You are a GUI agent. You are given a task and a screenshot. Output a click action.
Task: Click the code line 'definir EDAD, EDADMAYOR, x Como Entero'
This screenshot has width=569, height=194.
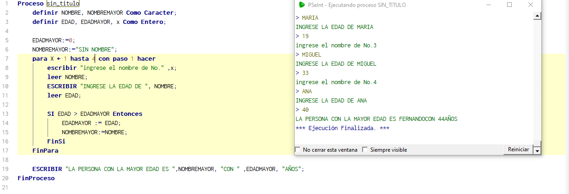pos(99,22)
